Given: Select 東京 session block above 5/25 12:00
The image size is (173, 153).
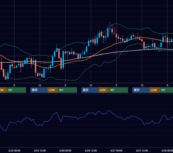Looking at the screenshot, I should (x=39, y=90).
